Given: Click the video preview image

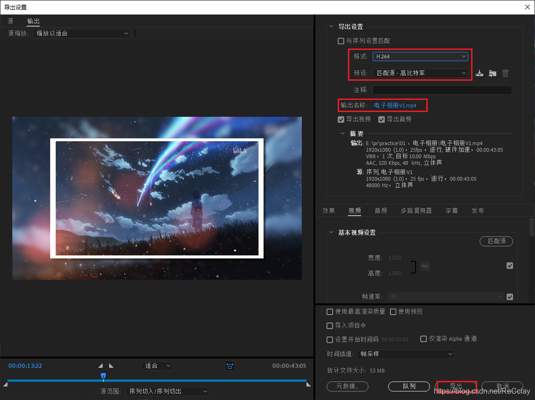Looking at the screenshot, I should coord(157,198).
